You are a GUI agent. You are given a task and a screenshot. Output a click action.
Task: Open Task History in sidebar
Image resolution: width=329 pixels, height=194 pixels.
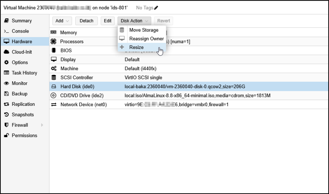coord(24,73)
